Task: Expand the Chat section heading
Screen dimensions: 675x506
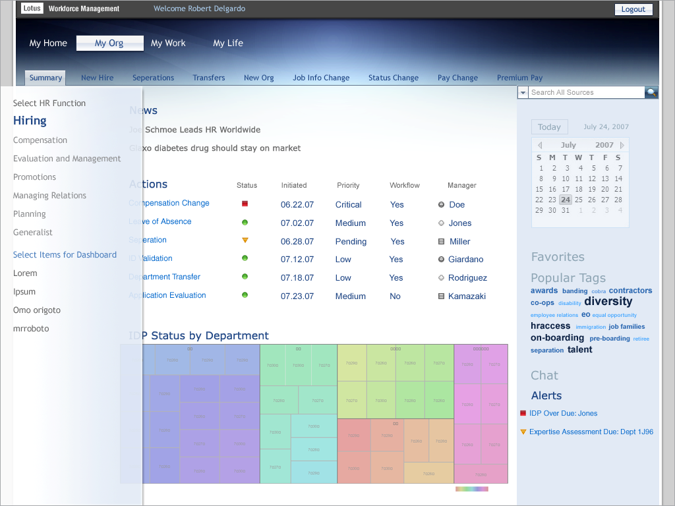Action: coord(544,376)
